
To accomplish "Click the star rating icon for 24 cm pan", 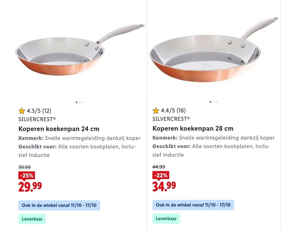I will coord(22,111).
